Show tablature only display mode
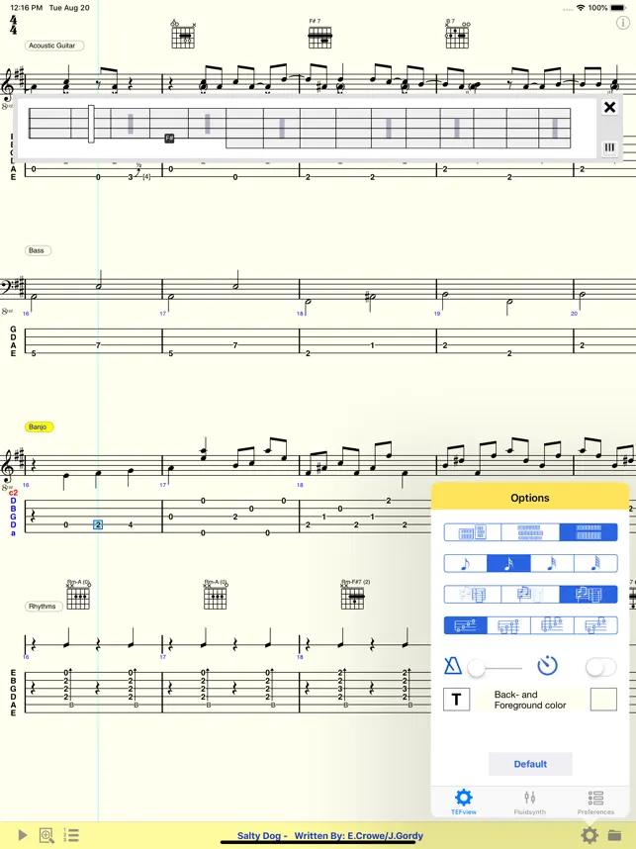 click(x=472, y=595)
